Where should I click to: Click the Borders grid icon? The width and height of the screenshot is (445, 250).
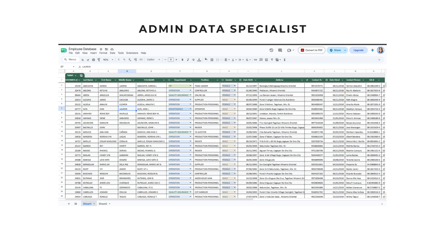pos(212,60)
